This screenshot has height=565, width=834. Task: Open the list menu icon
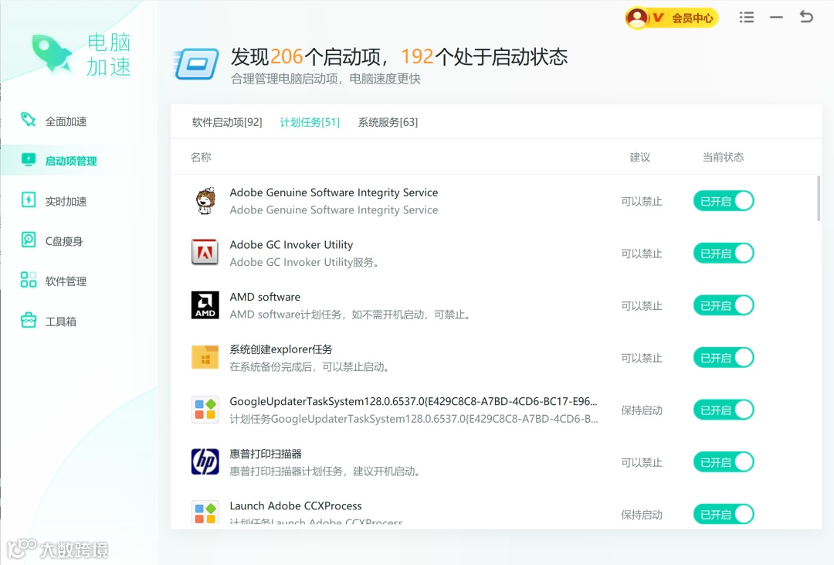pos(746,18)
